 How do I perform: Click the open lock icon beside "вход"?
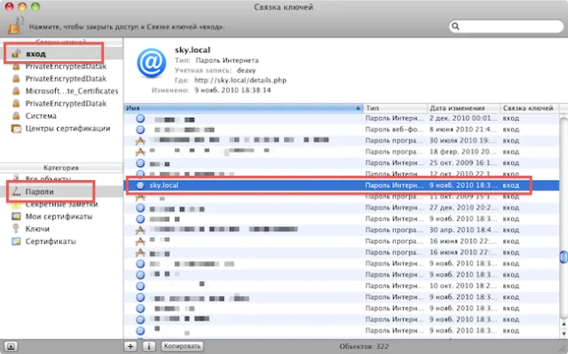pyautogui.click(x=16, y=54)
